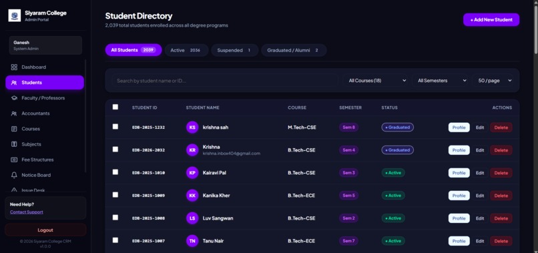Click the LS avatar for Luv Sangwan
Viewport: 538px width, 253px height.
click(192, 218)
